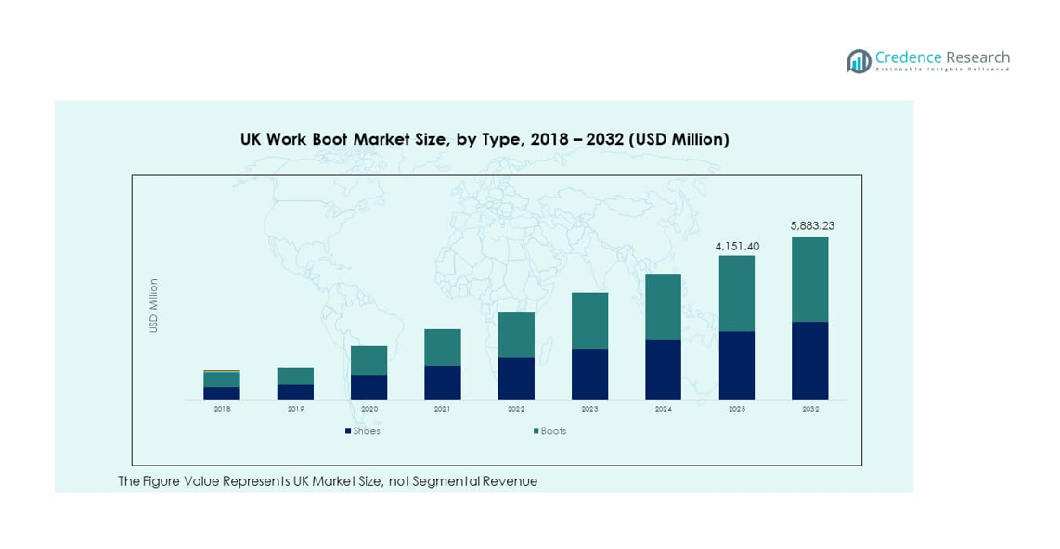Screen dimensions: 1060x549
Task: Click the Credence Research logo icon
Action: click(859, 61)
